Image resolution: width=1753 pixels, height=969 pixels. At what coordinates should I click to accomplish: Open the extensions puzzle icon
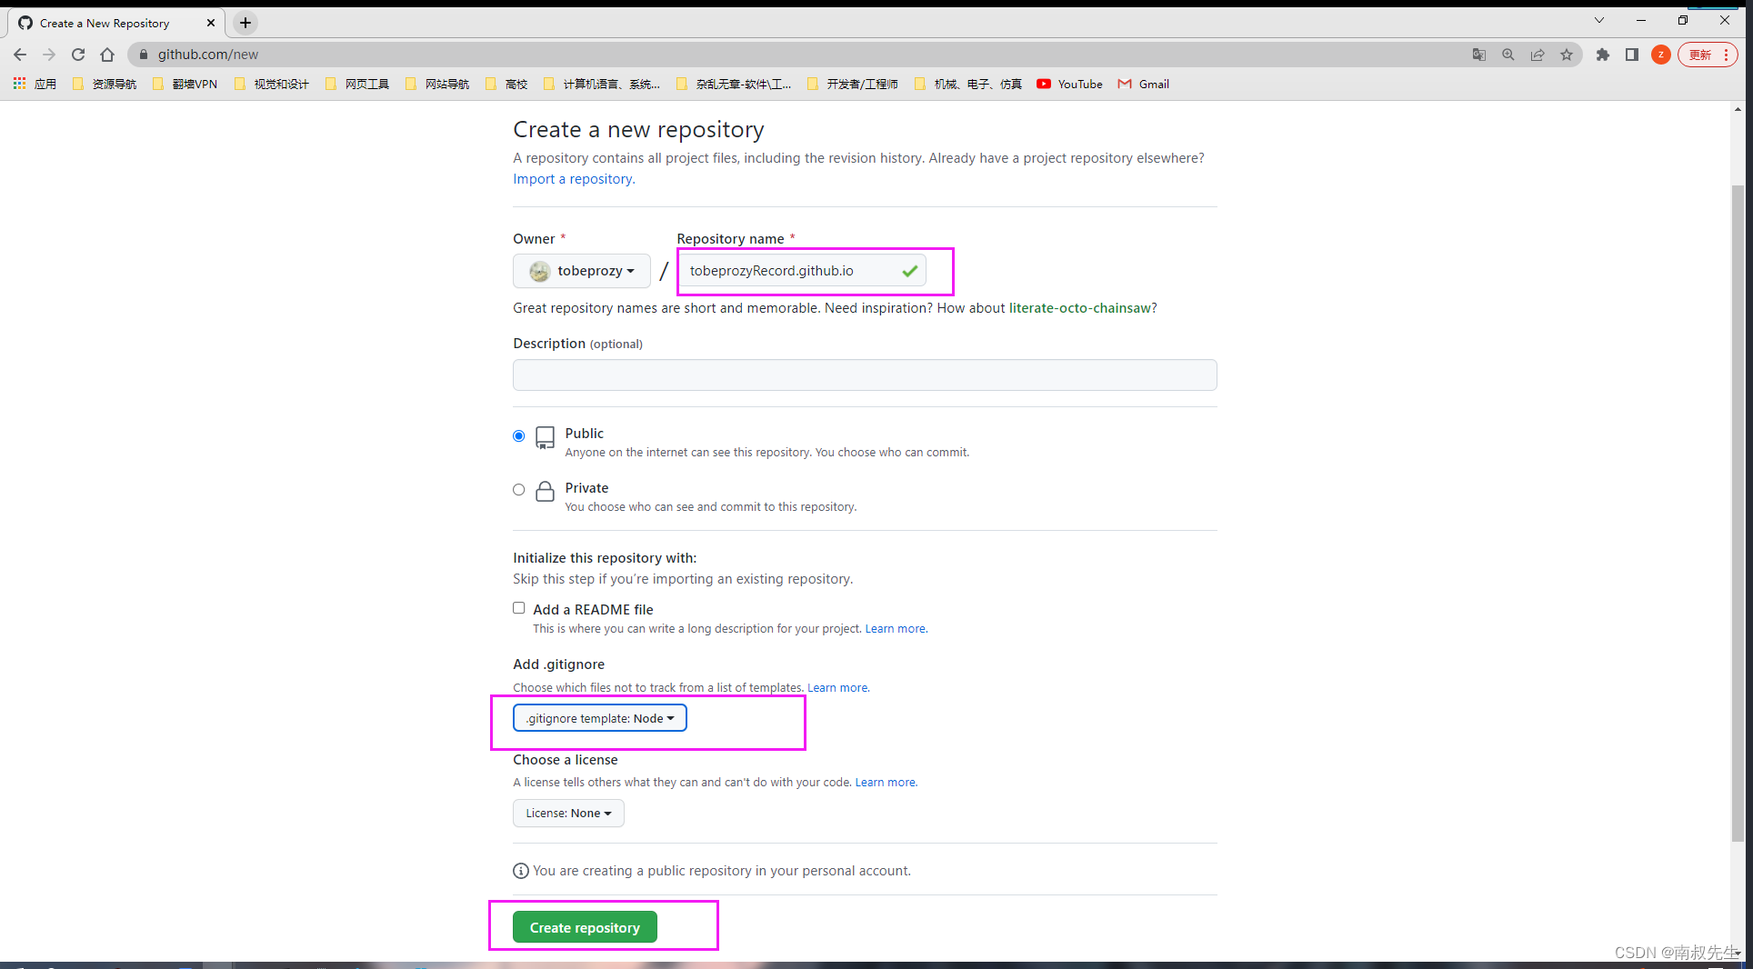click(1603, 55)
